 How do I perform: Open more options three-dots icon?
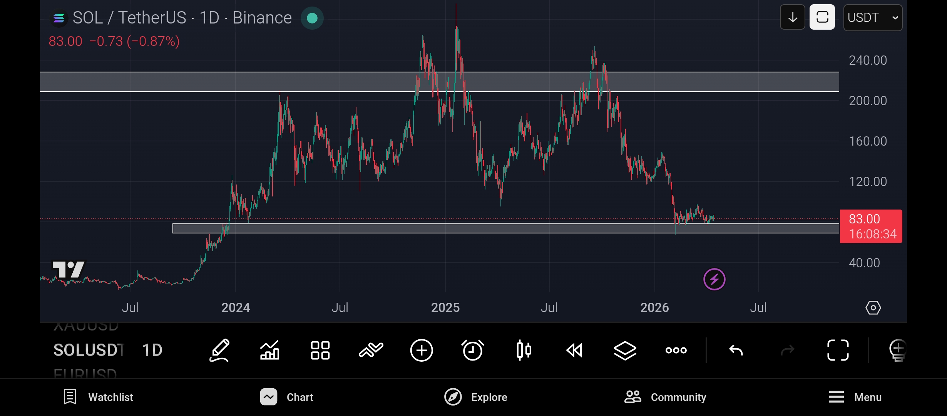pyautogui.click(x=676, y=350)
